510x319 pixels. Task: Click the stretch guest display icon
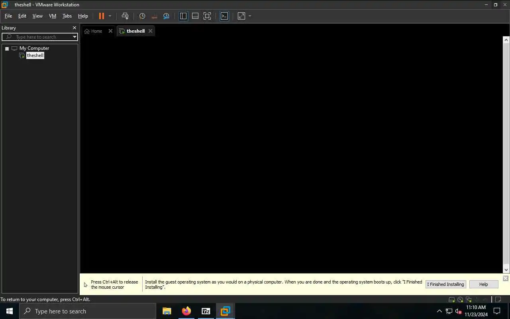(x=241, y=16)
